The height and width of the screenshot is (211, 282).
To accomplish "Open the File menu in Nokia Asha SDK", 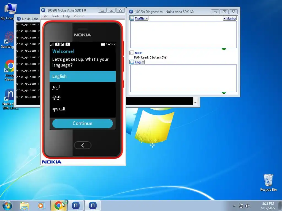I will [x=45, y=16].
